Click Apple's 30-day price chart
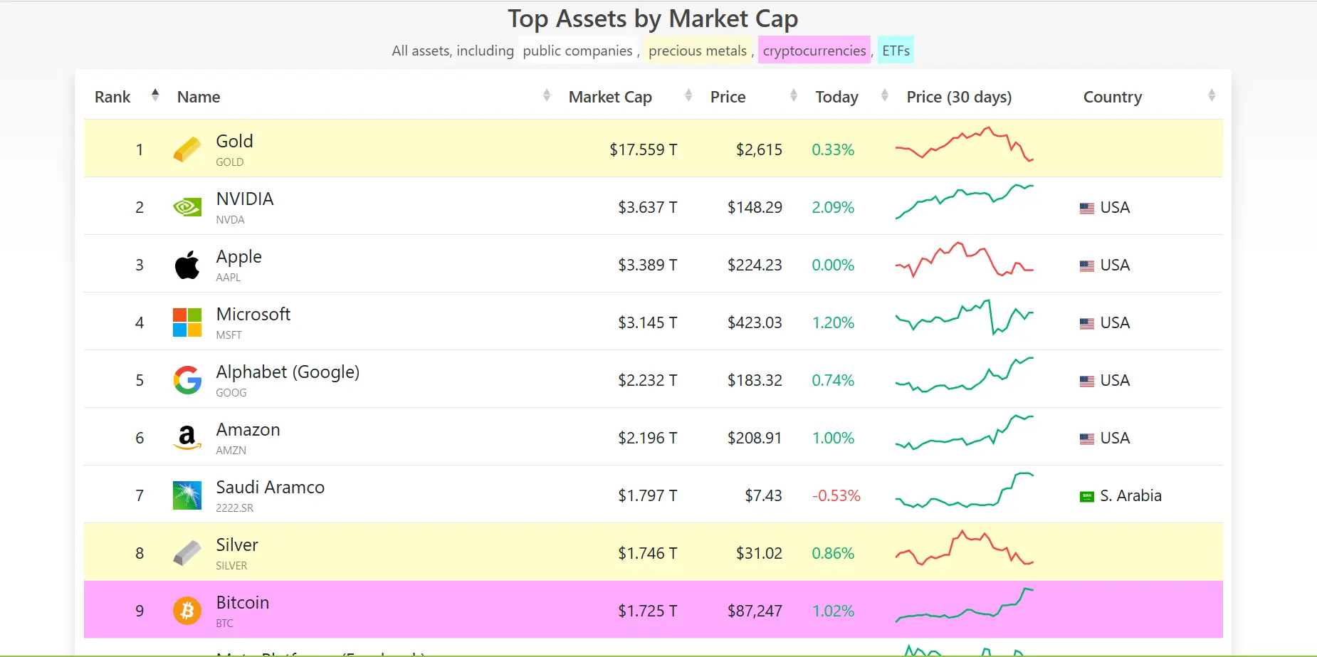Image resolution: width=1317 pixels, height=657 pixels. [965, 260]
